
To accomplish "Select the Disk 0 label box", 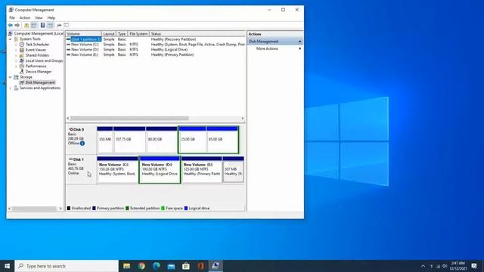I will coord(81,139).
